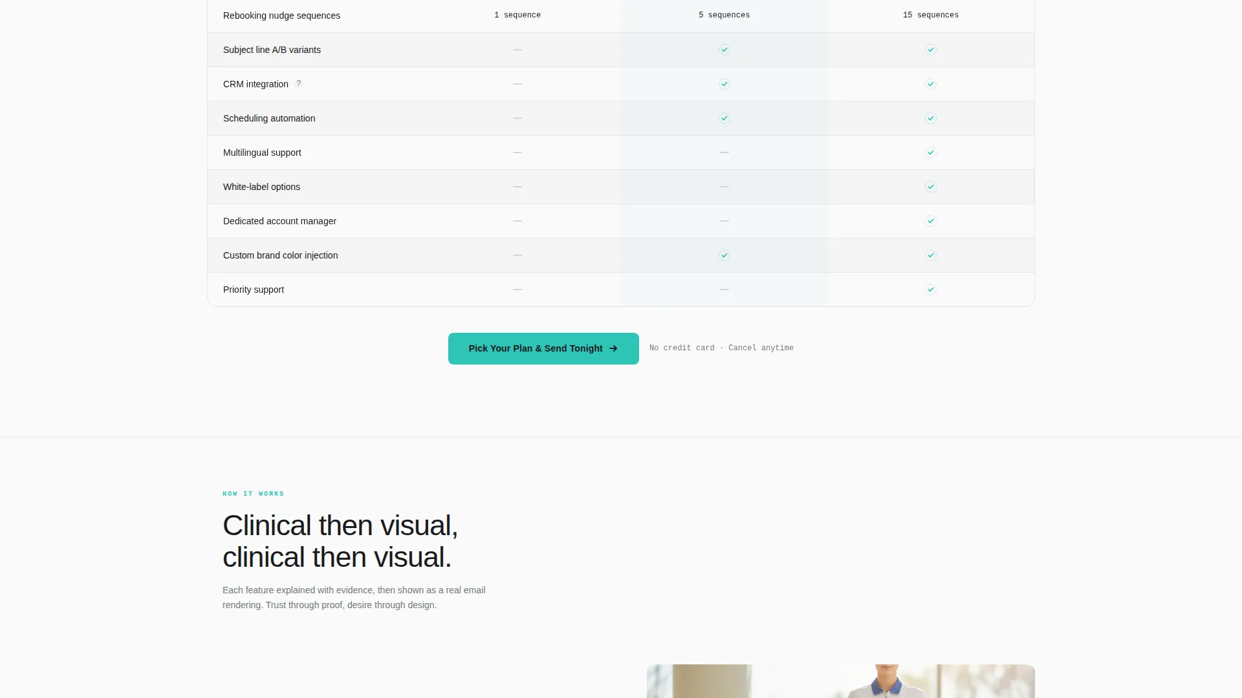Click the 'No credit card · Cancel anytime' text
Viewport: 1242px width, 698px height.
point(721,348)
